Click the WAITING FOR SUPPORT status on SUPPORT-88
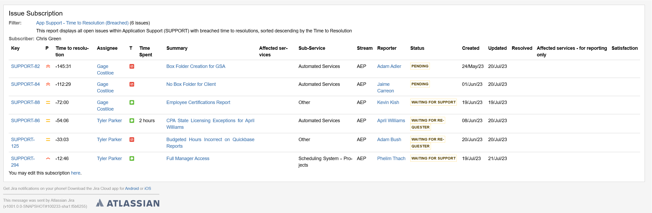This screenshot has height=213, width=652. point(434,102)
